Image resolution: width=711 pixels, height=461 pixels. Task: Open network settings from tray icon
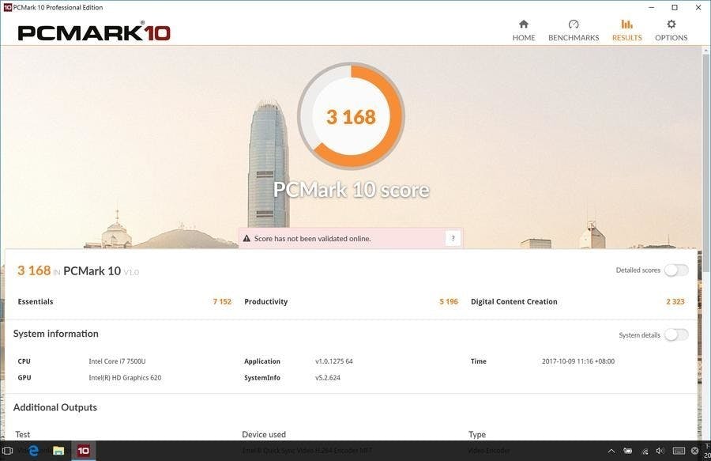coord(645,451)
